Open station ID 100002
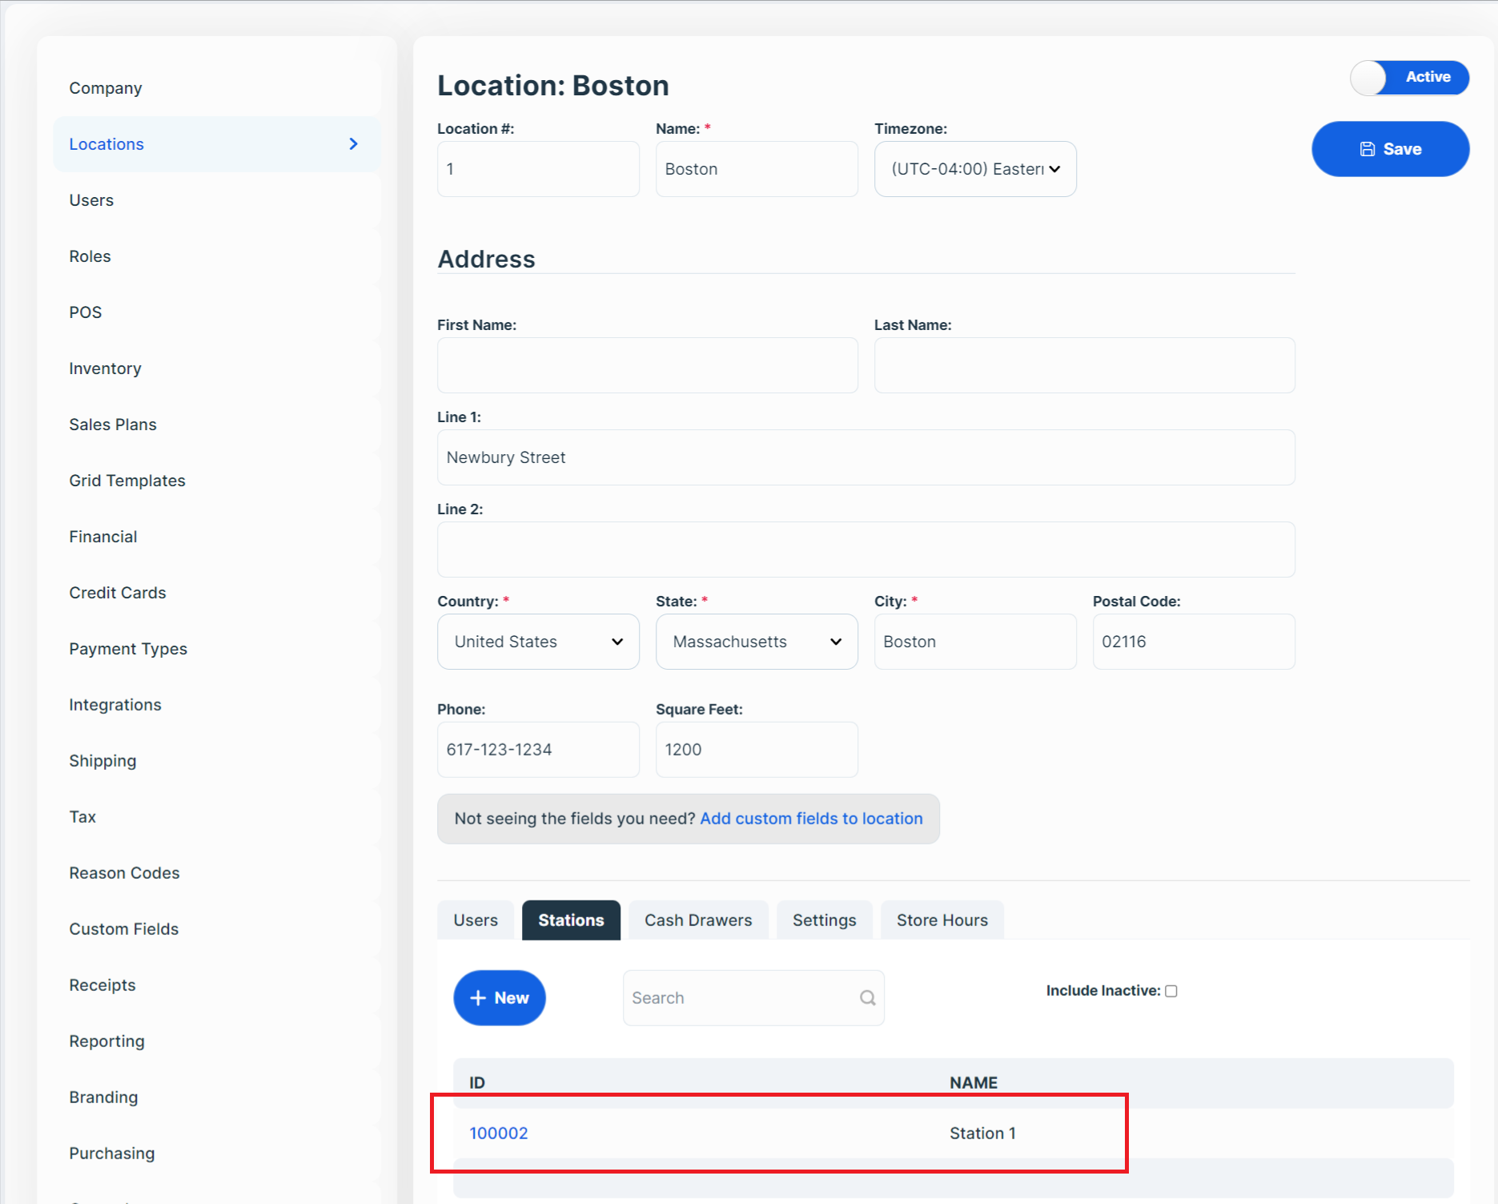 499,1134
